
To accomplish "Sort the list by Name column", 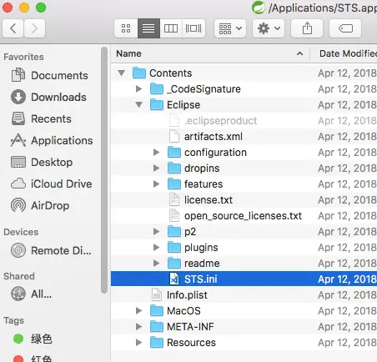I will [x=210, y=53].
